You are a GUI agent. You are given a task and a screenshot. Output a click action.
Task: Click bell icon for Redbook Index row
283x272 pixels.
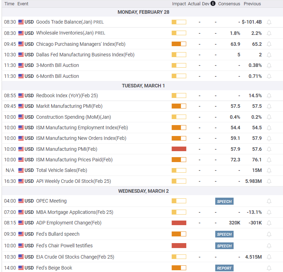click(x=269, y=96)
